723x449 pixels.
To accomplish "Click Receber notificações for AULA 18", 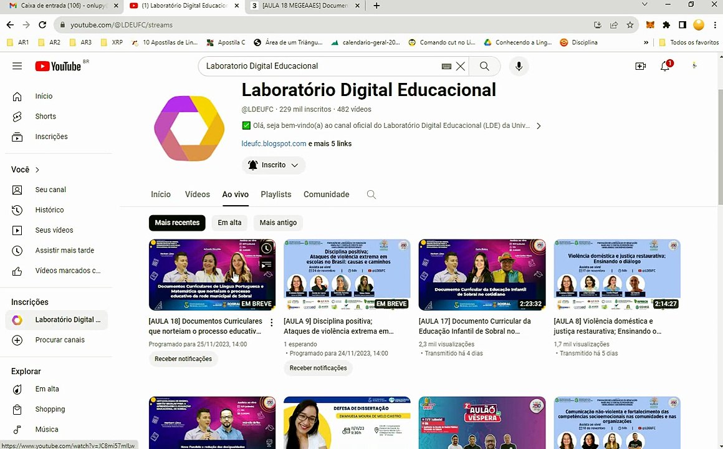I will [x=183, y=359].
